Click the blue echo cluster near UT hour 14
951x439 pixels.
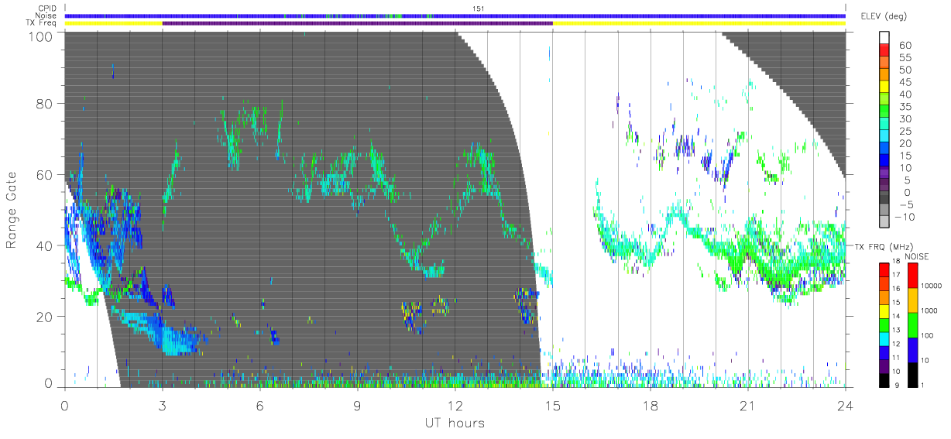527,305
